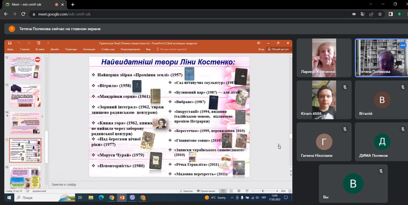
Task: Click muted mic icon on Галина Ніколаюк tile
Action: [x=345, y=129]
